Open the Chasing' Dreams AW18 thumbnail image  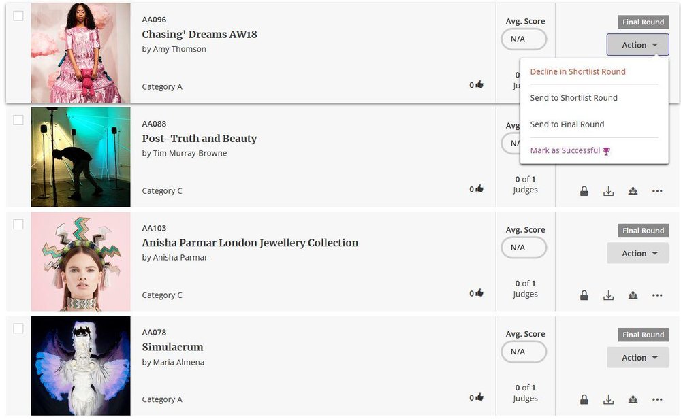[x=80, y=53]
